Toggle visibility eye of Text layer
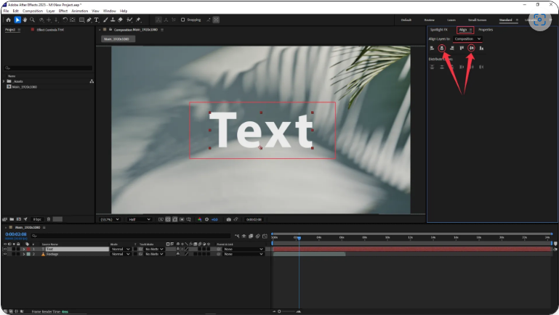Screen dimensions: 559x315 tap(5, 249)
